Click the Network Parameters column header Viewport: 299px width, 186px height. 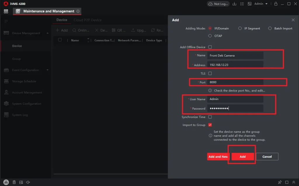(129, 40)
